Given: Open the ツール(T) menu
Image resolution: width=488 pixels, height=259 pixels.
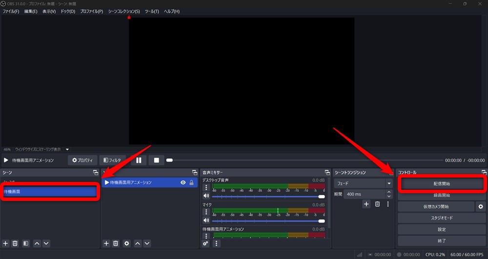Looking at the screenshot, I should [x=152, y=11].
